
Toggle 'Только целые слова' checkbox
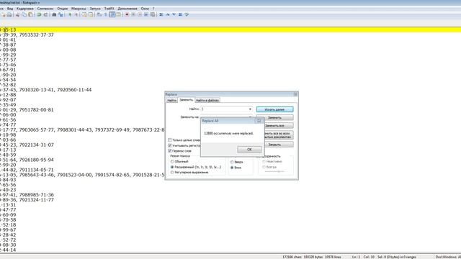point(170,140)
